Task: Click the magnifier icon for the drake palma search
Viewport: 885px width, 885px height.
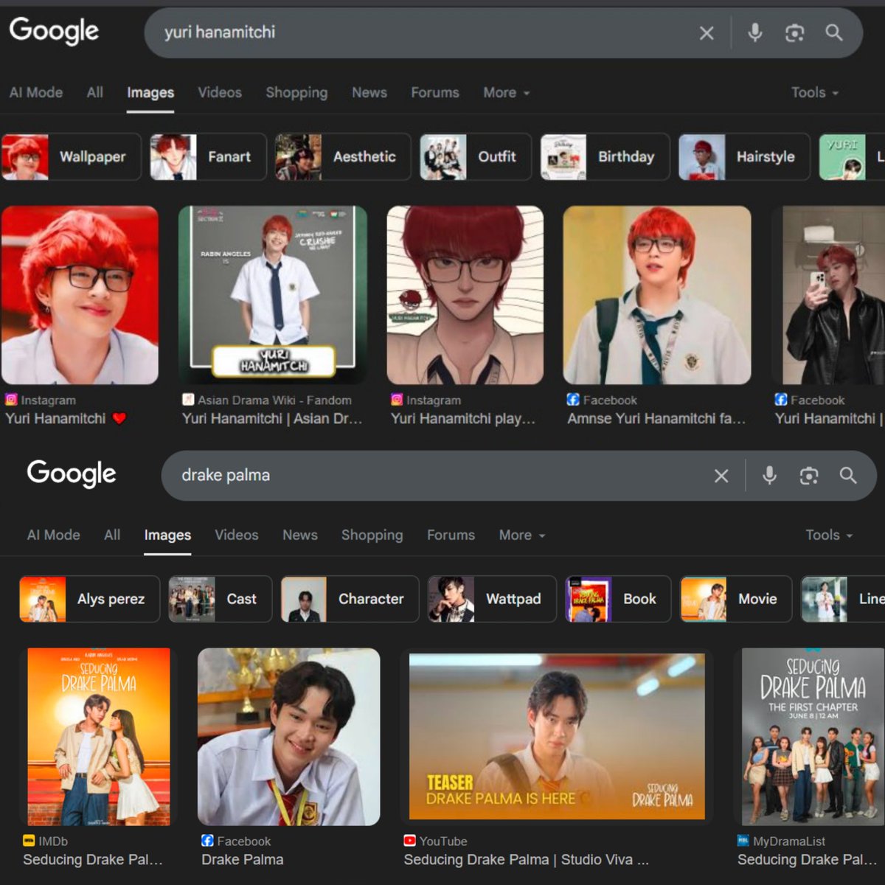Action: (x=848, y=475)
